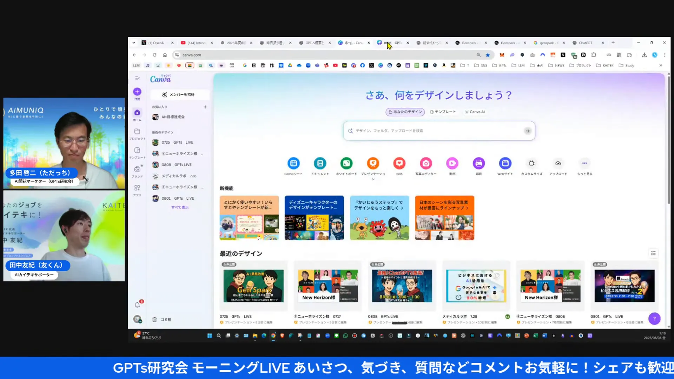Click the Upload cloud icon
This screenshot has width=674, height=379.
coord(558,163)
